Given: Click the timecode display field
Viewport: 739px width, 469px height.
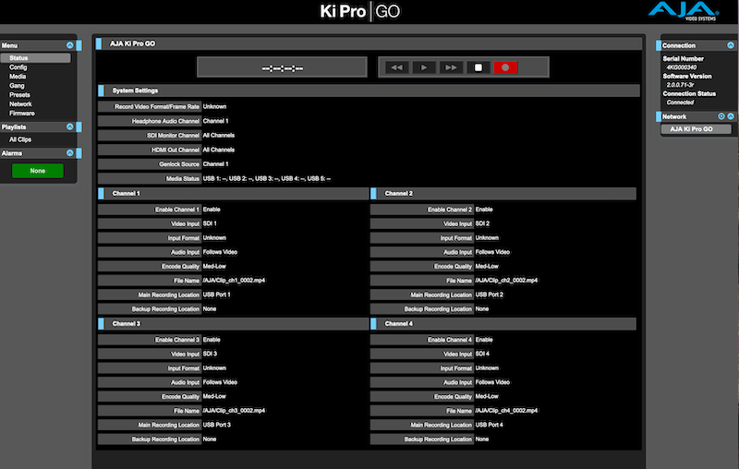Looking at the screenshot, I should pos(282,67).
